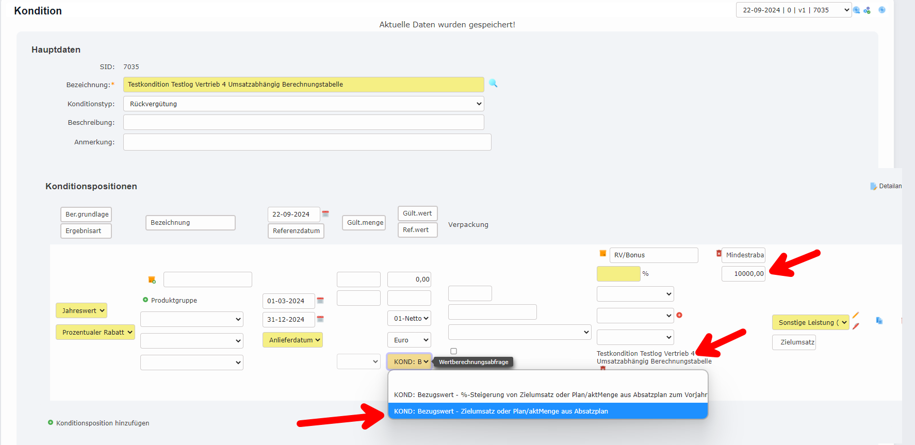Click red pencil icon beside Sonstige Leistung

(x=856, y=326)
